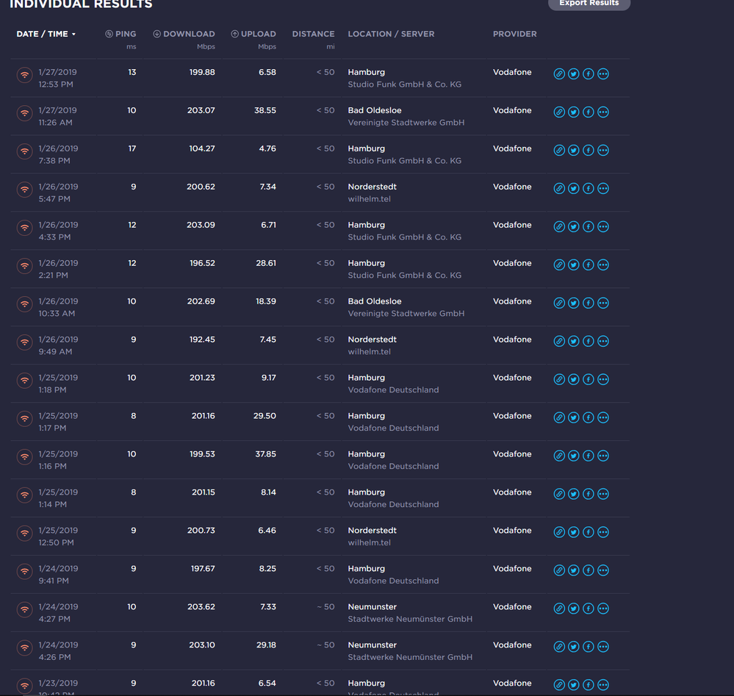734x696 pixels.
Task: Select download value 199.88
Action: tap(202, 72)
